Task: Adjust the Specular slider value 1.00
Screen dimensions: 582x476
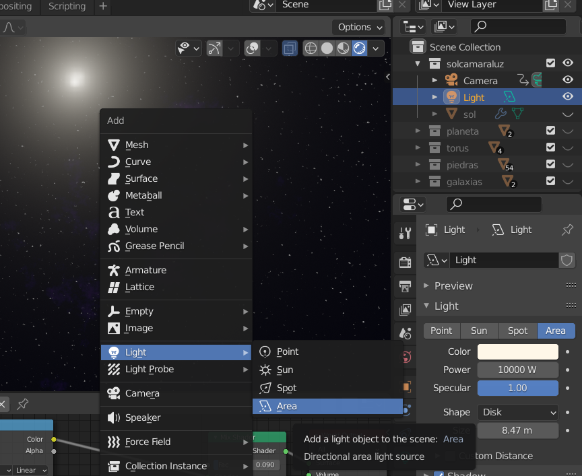Action: coord(518,388)
